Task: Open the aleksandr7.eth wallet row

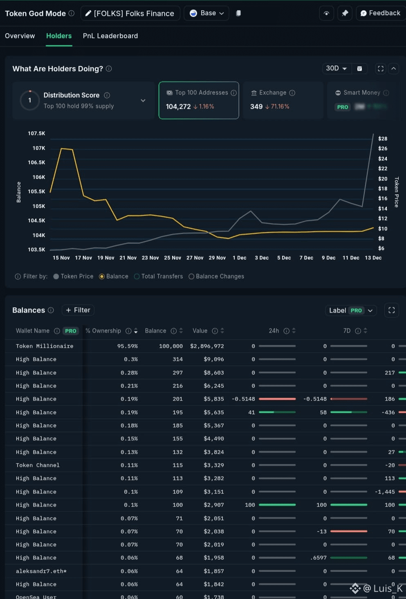Action: click(205, 571)
